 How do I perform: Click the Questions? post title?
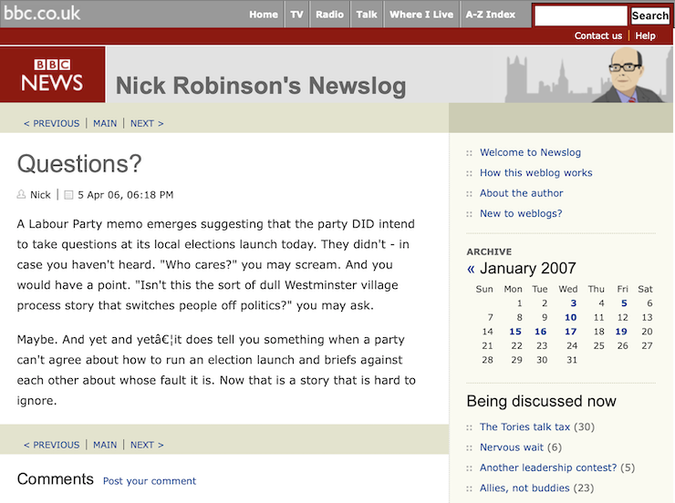79,164
